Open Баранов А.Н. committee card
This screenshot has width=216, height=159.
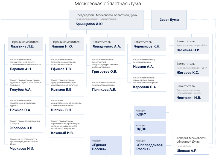click(25, 64)
